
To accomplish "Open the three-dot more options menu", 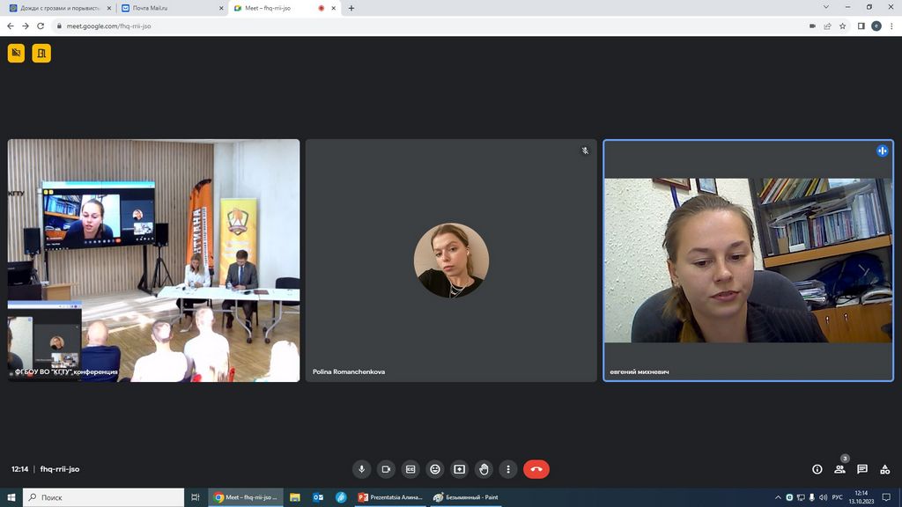I will [x=507, y=469].
